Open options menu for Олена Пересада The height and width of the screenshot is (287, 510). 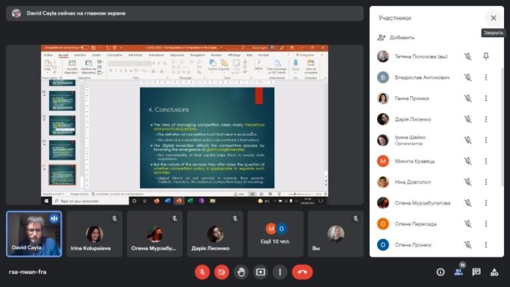click(x=486, y=224)
